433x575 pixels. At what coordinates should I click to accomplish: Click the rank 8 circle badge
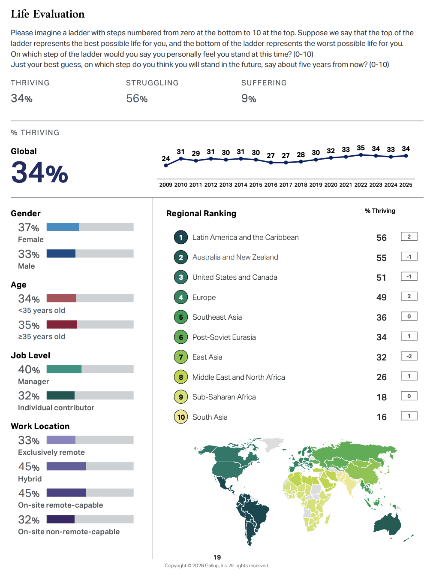point(181,377)
